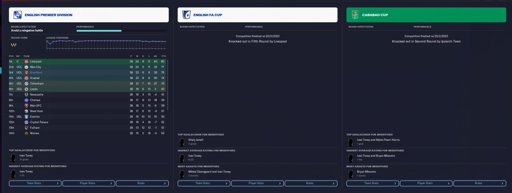This screenshot has height=193, width=512.
Task: Click the league positions history graph
Action: pos(106,44)
